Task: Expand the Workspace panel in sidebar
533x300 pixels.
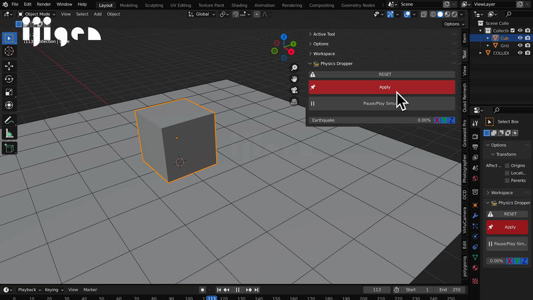Action: pos(324,54)
